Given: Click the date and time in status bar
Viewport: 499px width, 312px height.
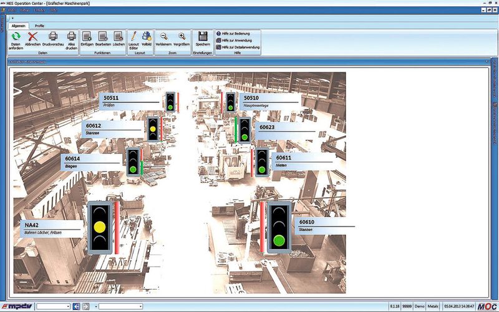Looking at the screenshot, I should (459, 306).
